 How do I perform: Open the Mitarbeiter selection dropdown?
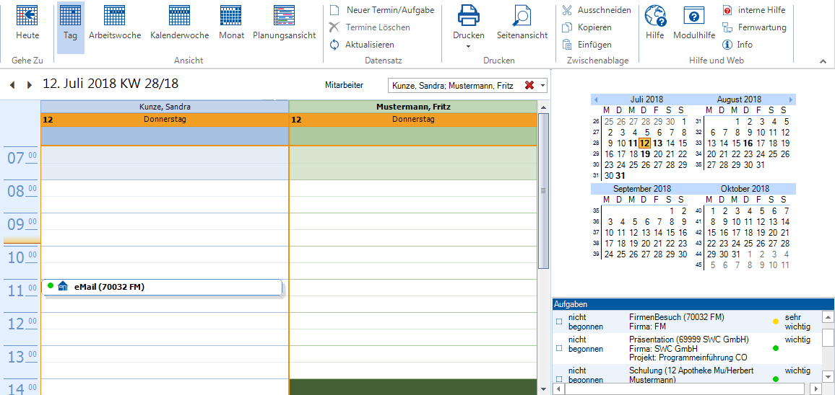tap(542, 86)
